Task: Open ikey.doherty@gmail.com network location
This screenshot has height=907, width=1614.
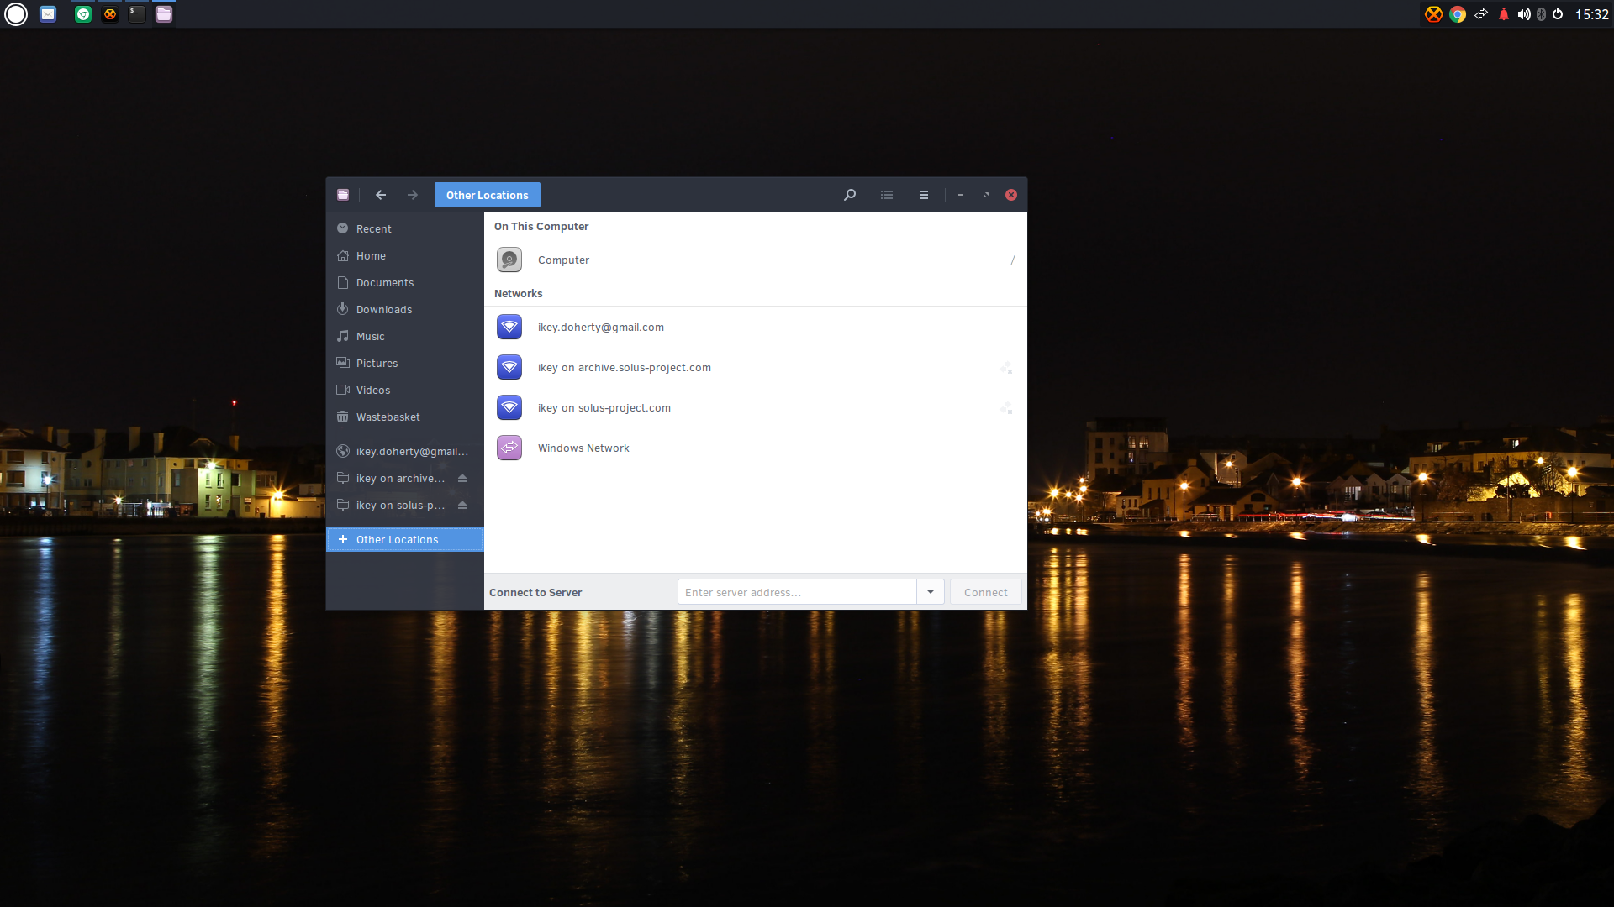Action: pyautogui.click(x=755, y=327)
